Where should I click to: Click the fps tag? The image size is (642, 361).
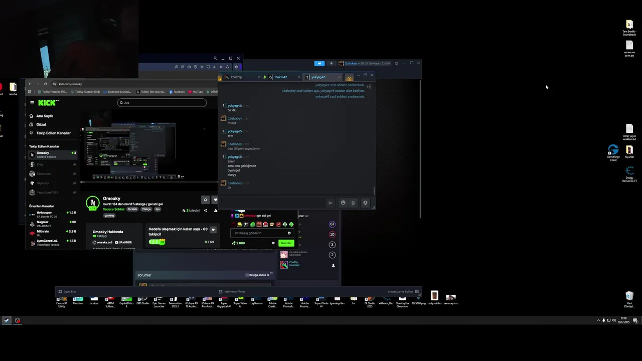coord(157,209)
